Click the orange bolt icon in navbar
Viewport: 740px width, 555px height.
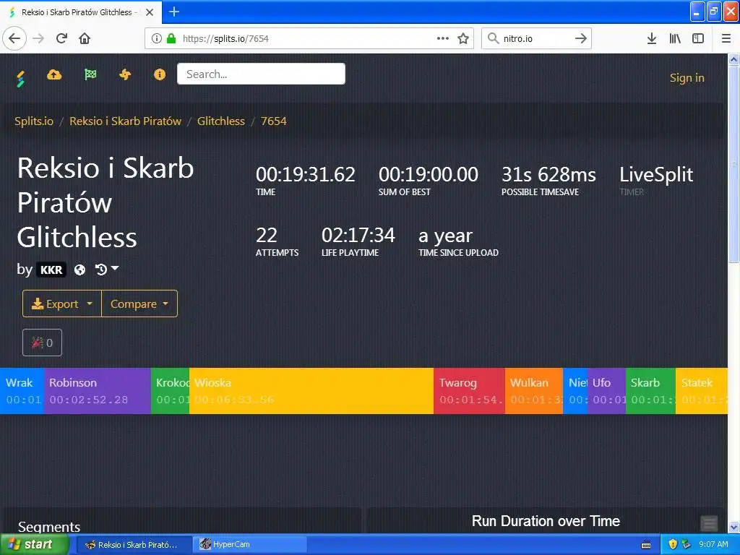[x=125, y=74]
